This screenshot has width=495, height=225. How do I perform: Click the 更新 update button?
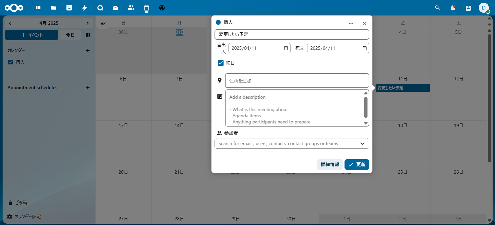tap(357, 164)
